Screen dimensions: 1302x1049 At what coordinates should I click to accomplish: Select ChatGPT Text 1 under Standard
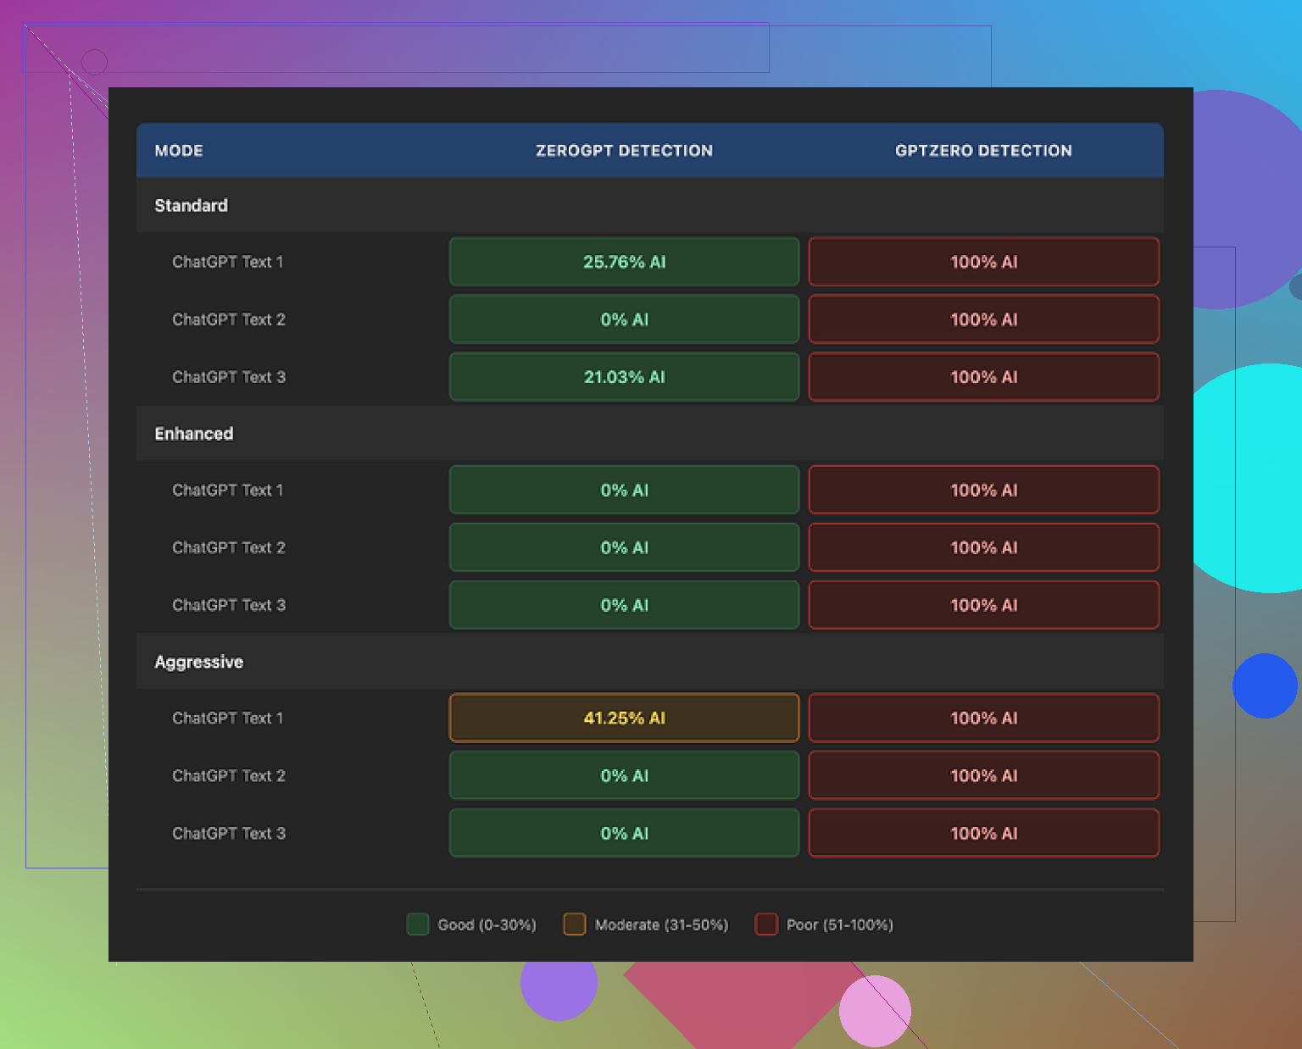228,262
